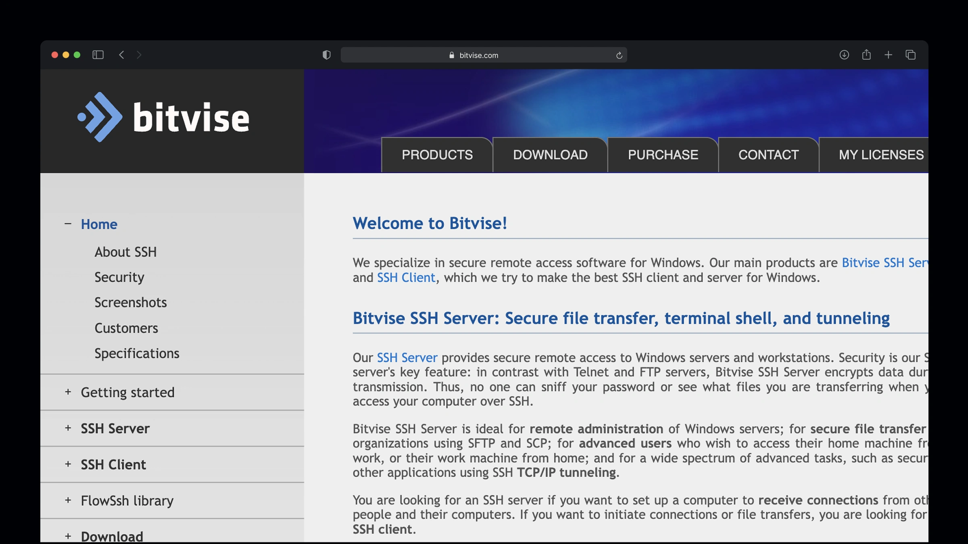Go forward with the right arrow button
Image resolution: width=968 pixels, height=544 pixels.
(x=139, y=55)
